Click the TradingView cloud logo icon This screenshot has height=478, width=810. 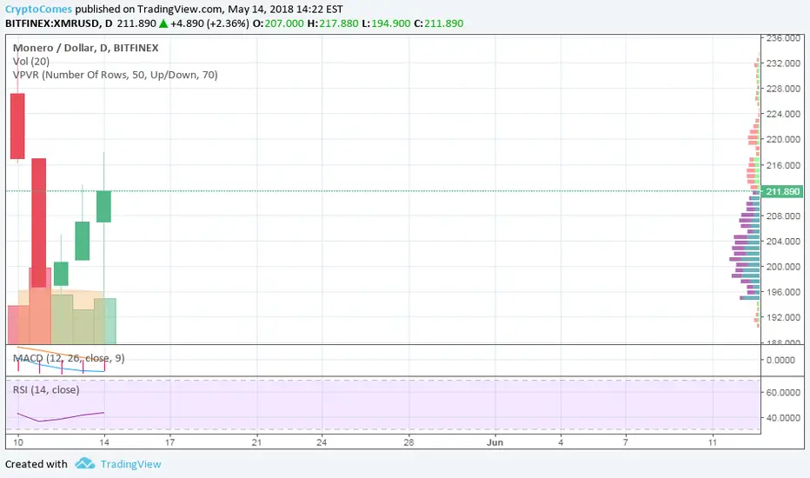[84, 463]
